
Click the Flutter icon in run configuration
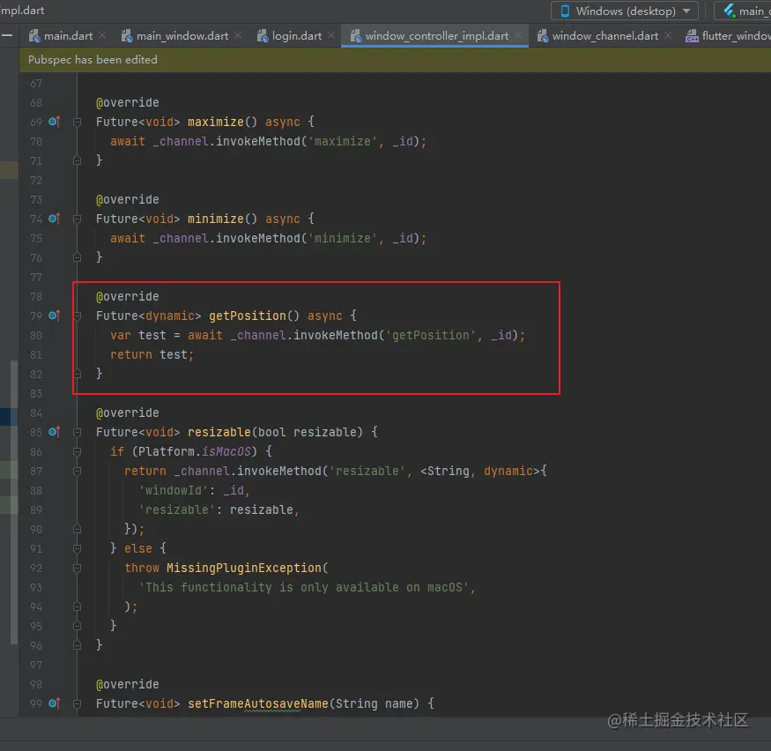point(730,11)
